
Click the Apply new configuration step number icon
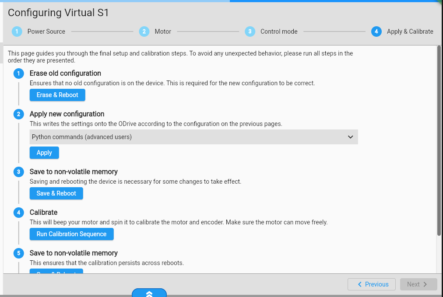(x=18, y=114)
